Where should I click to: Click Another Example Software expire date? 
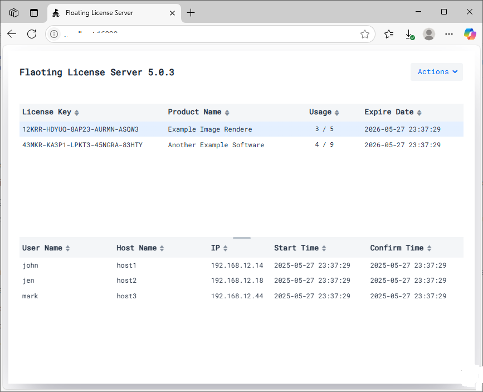pyautogui.click(x=402, y=145)
